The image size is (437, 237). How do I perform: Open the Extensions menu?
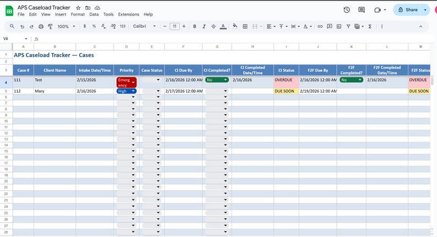[128, 14]
